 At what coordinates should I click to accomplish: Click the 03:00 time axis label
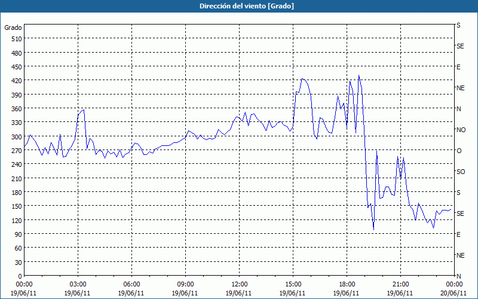tap(78, 285)
